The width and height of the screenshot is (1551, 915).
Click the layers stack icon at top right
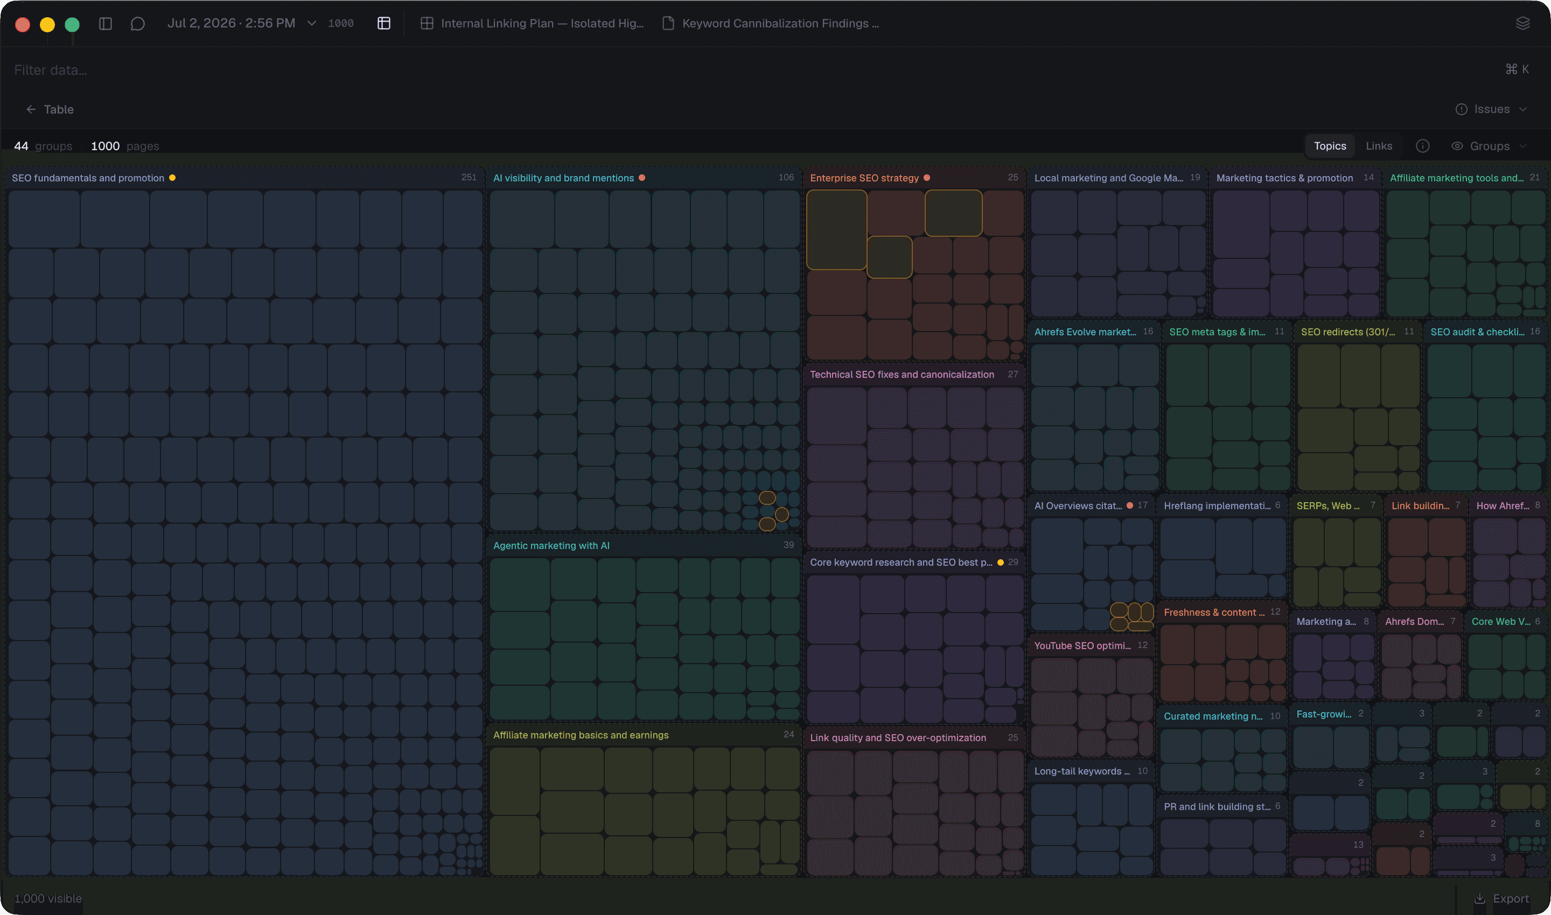[x=1522, y=24]
